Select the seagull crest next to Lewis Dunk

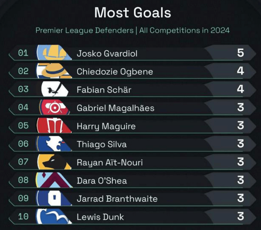coord(54,216)
